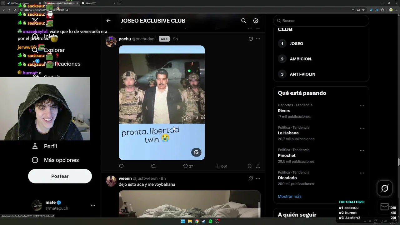This screenshot has width=400, height=225.
Task: Click the Más opciones circle icon
Action: coord(35,160)
